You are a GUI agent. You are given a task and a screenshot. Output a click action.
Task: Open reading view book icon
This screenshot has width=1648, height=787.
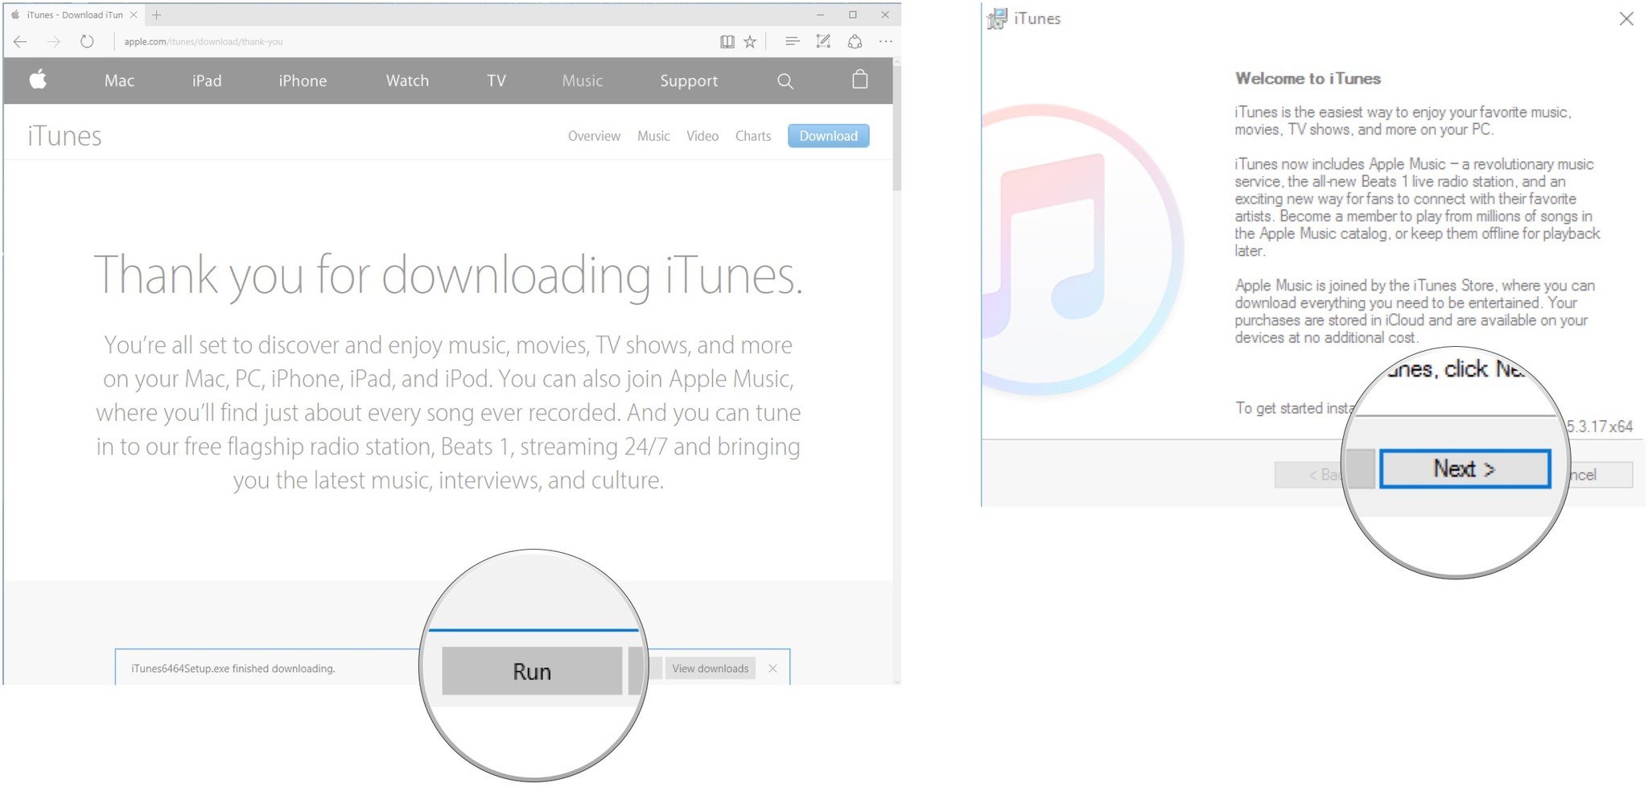tap(727, 42)
